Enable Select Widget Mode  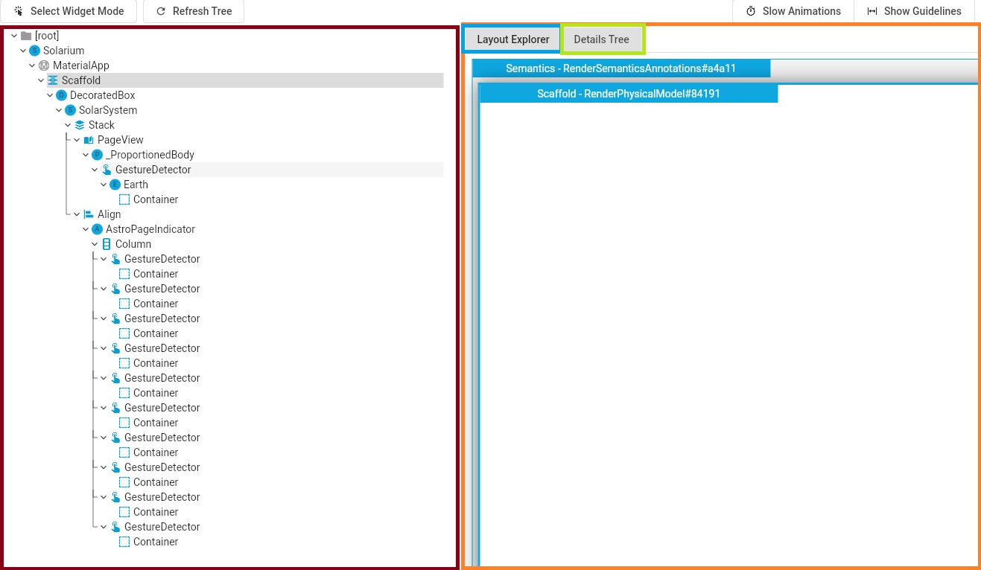[69, 11]
